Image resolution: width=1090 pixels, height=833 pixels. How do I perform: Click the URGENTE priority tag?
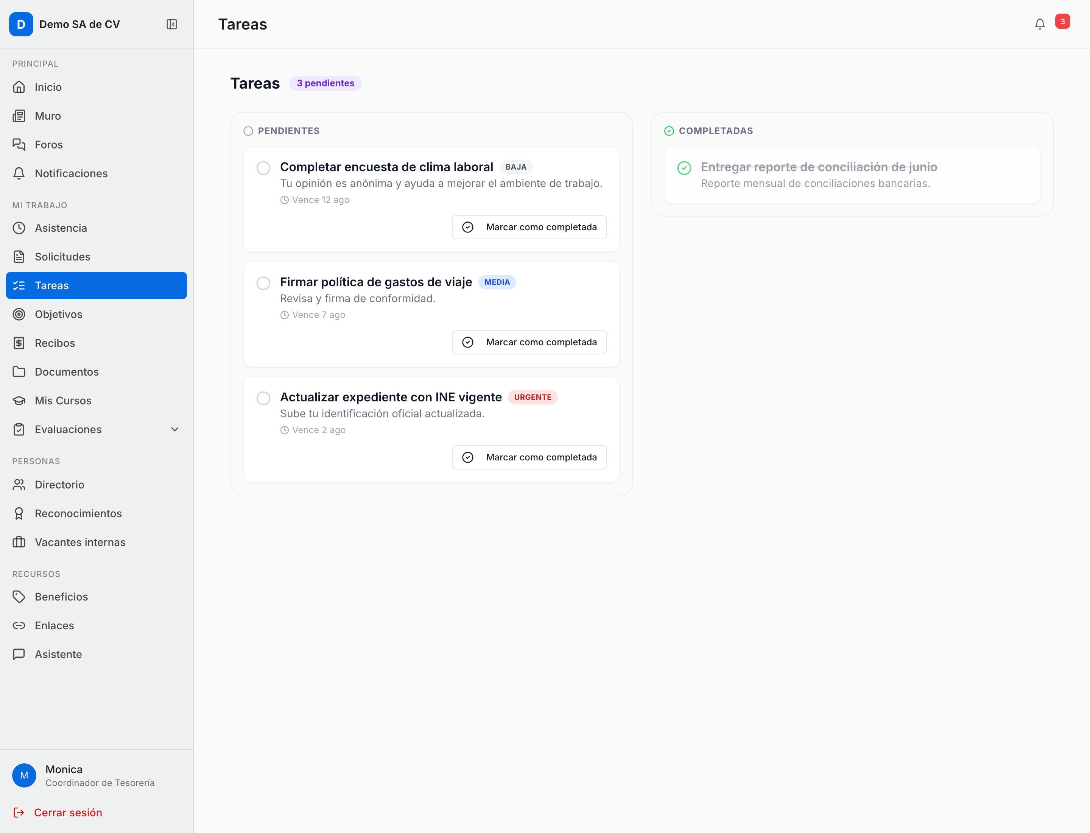[x=533, y=397]
